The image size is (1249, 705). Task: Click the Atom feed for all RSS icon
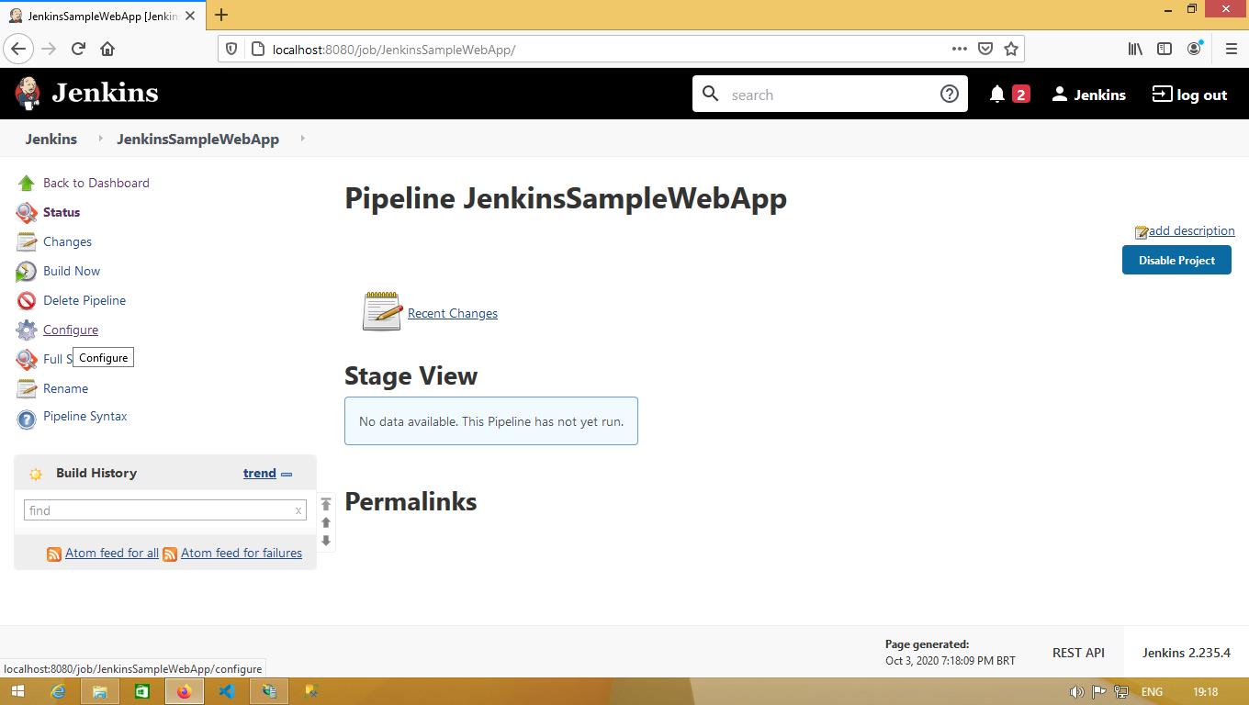(54, 554)
